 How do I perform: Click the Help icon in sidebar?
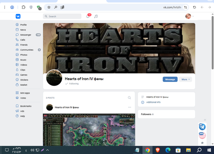point(17,116)
